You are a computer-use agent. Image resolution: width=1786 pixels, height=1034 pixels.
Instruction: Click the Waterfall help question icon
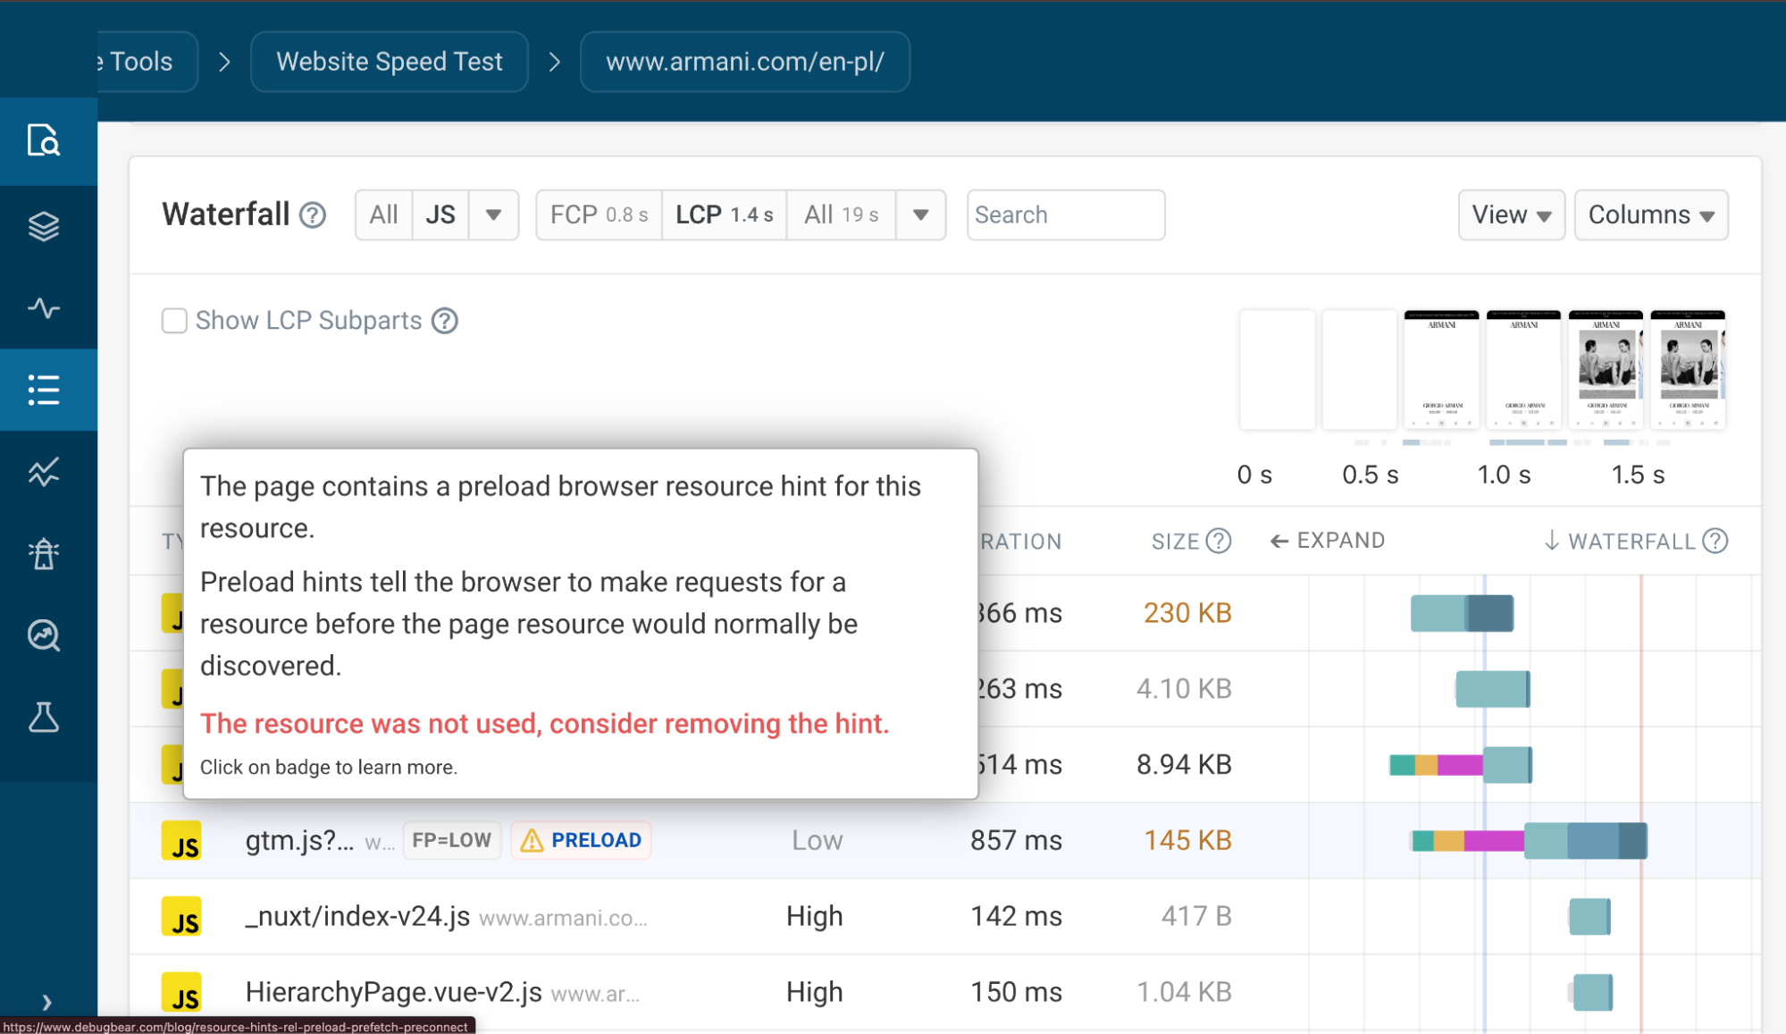pyautogui.click(x=313, y=215)
